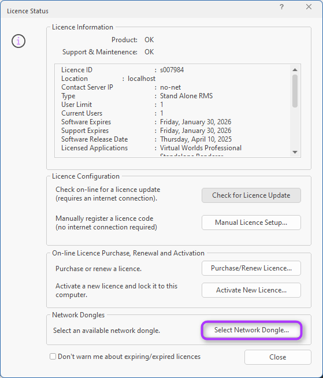Image resolution: width=323 pixels, height=378 pixels.
Task: Click the Contact Server IP no-net line
Action: pos(121,87)
